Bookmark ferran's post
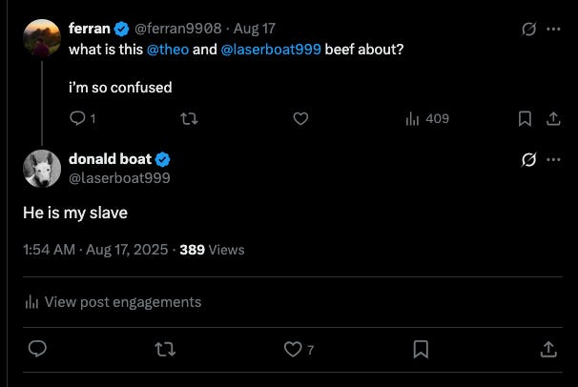Image resolution: width=578 pixels, height=387 pixels. click(x=524, y=119)
